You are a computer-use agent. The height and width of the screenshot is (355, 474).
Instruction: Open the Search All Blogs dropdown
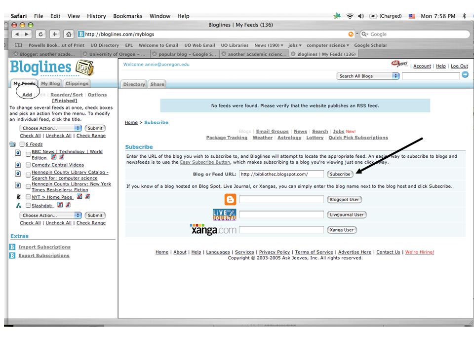pyautogui.click(x=368, y=76)
